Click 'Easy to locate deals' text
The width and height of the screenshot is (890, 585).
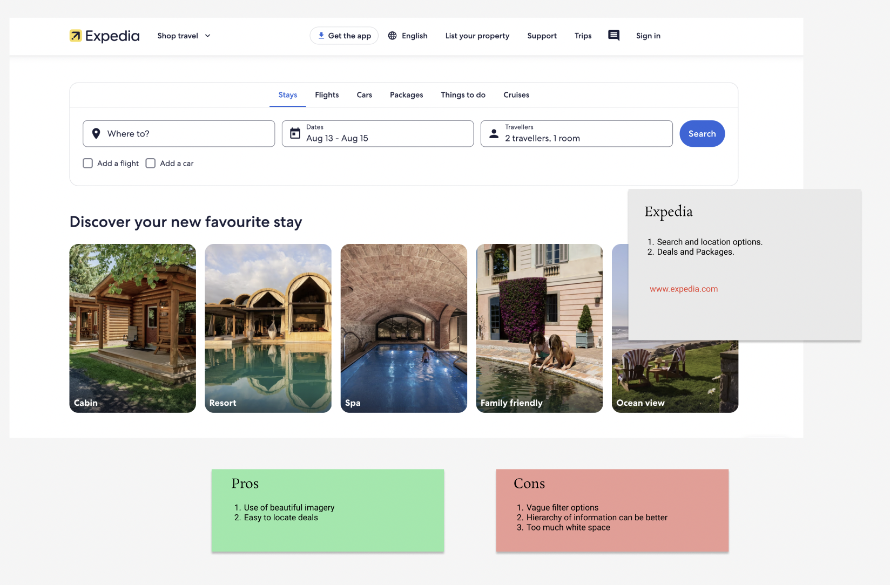point(281,518)
